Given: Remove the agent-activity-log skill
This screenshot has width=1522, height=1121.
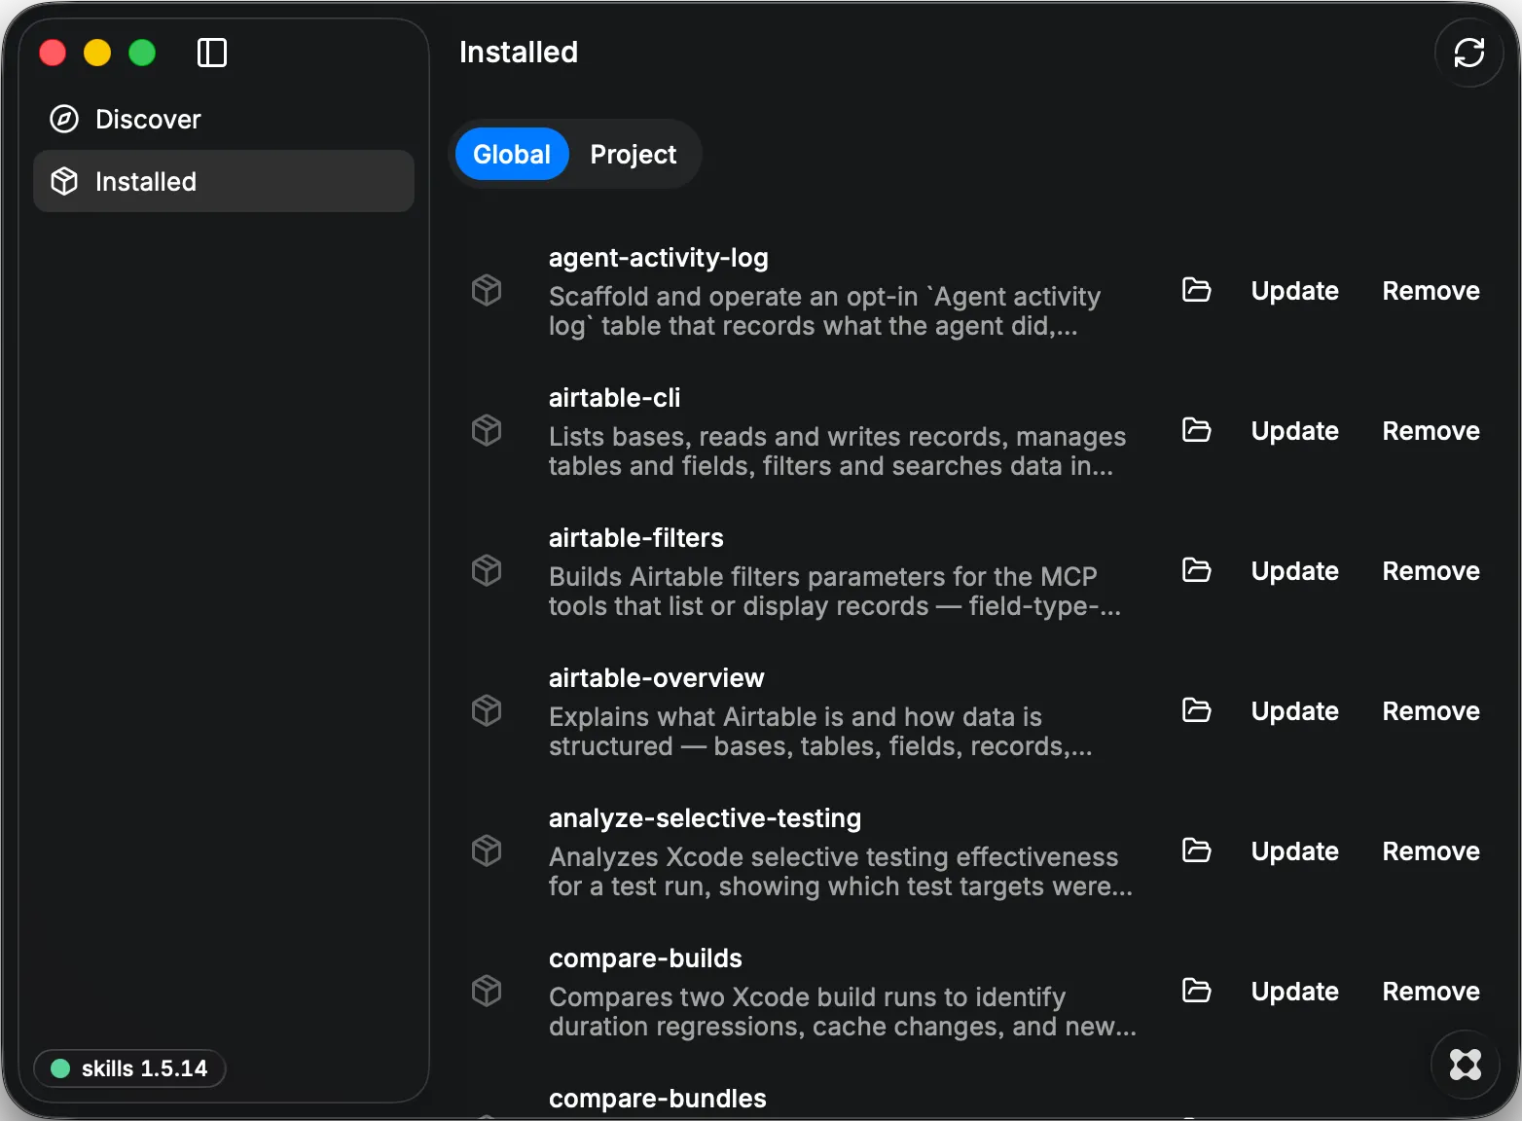Looking at the screenshot, I should pos(1431,291).
